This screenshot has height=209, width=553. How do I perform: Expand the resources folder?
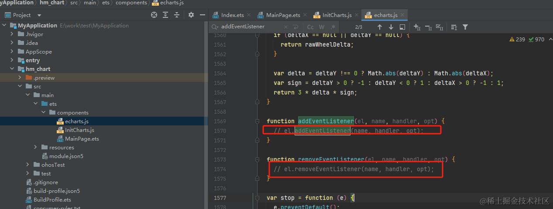click(x=36, y=147)
